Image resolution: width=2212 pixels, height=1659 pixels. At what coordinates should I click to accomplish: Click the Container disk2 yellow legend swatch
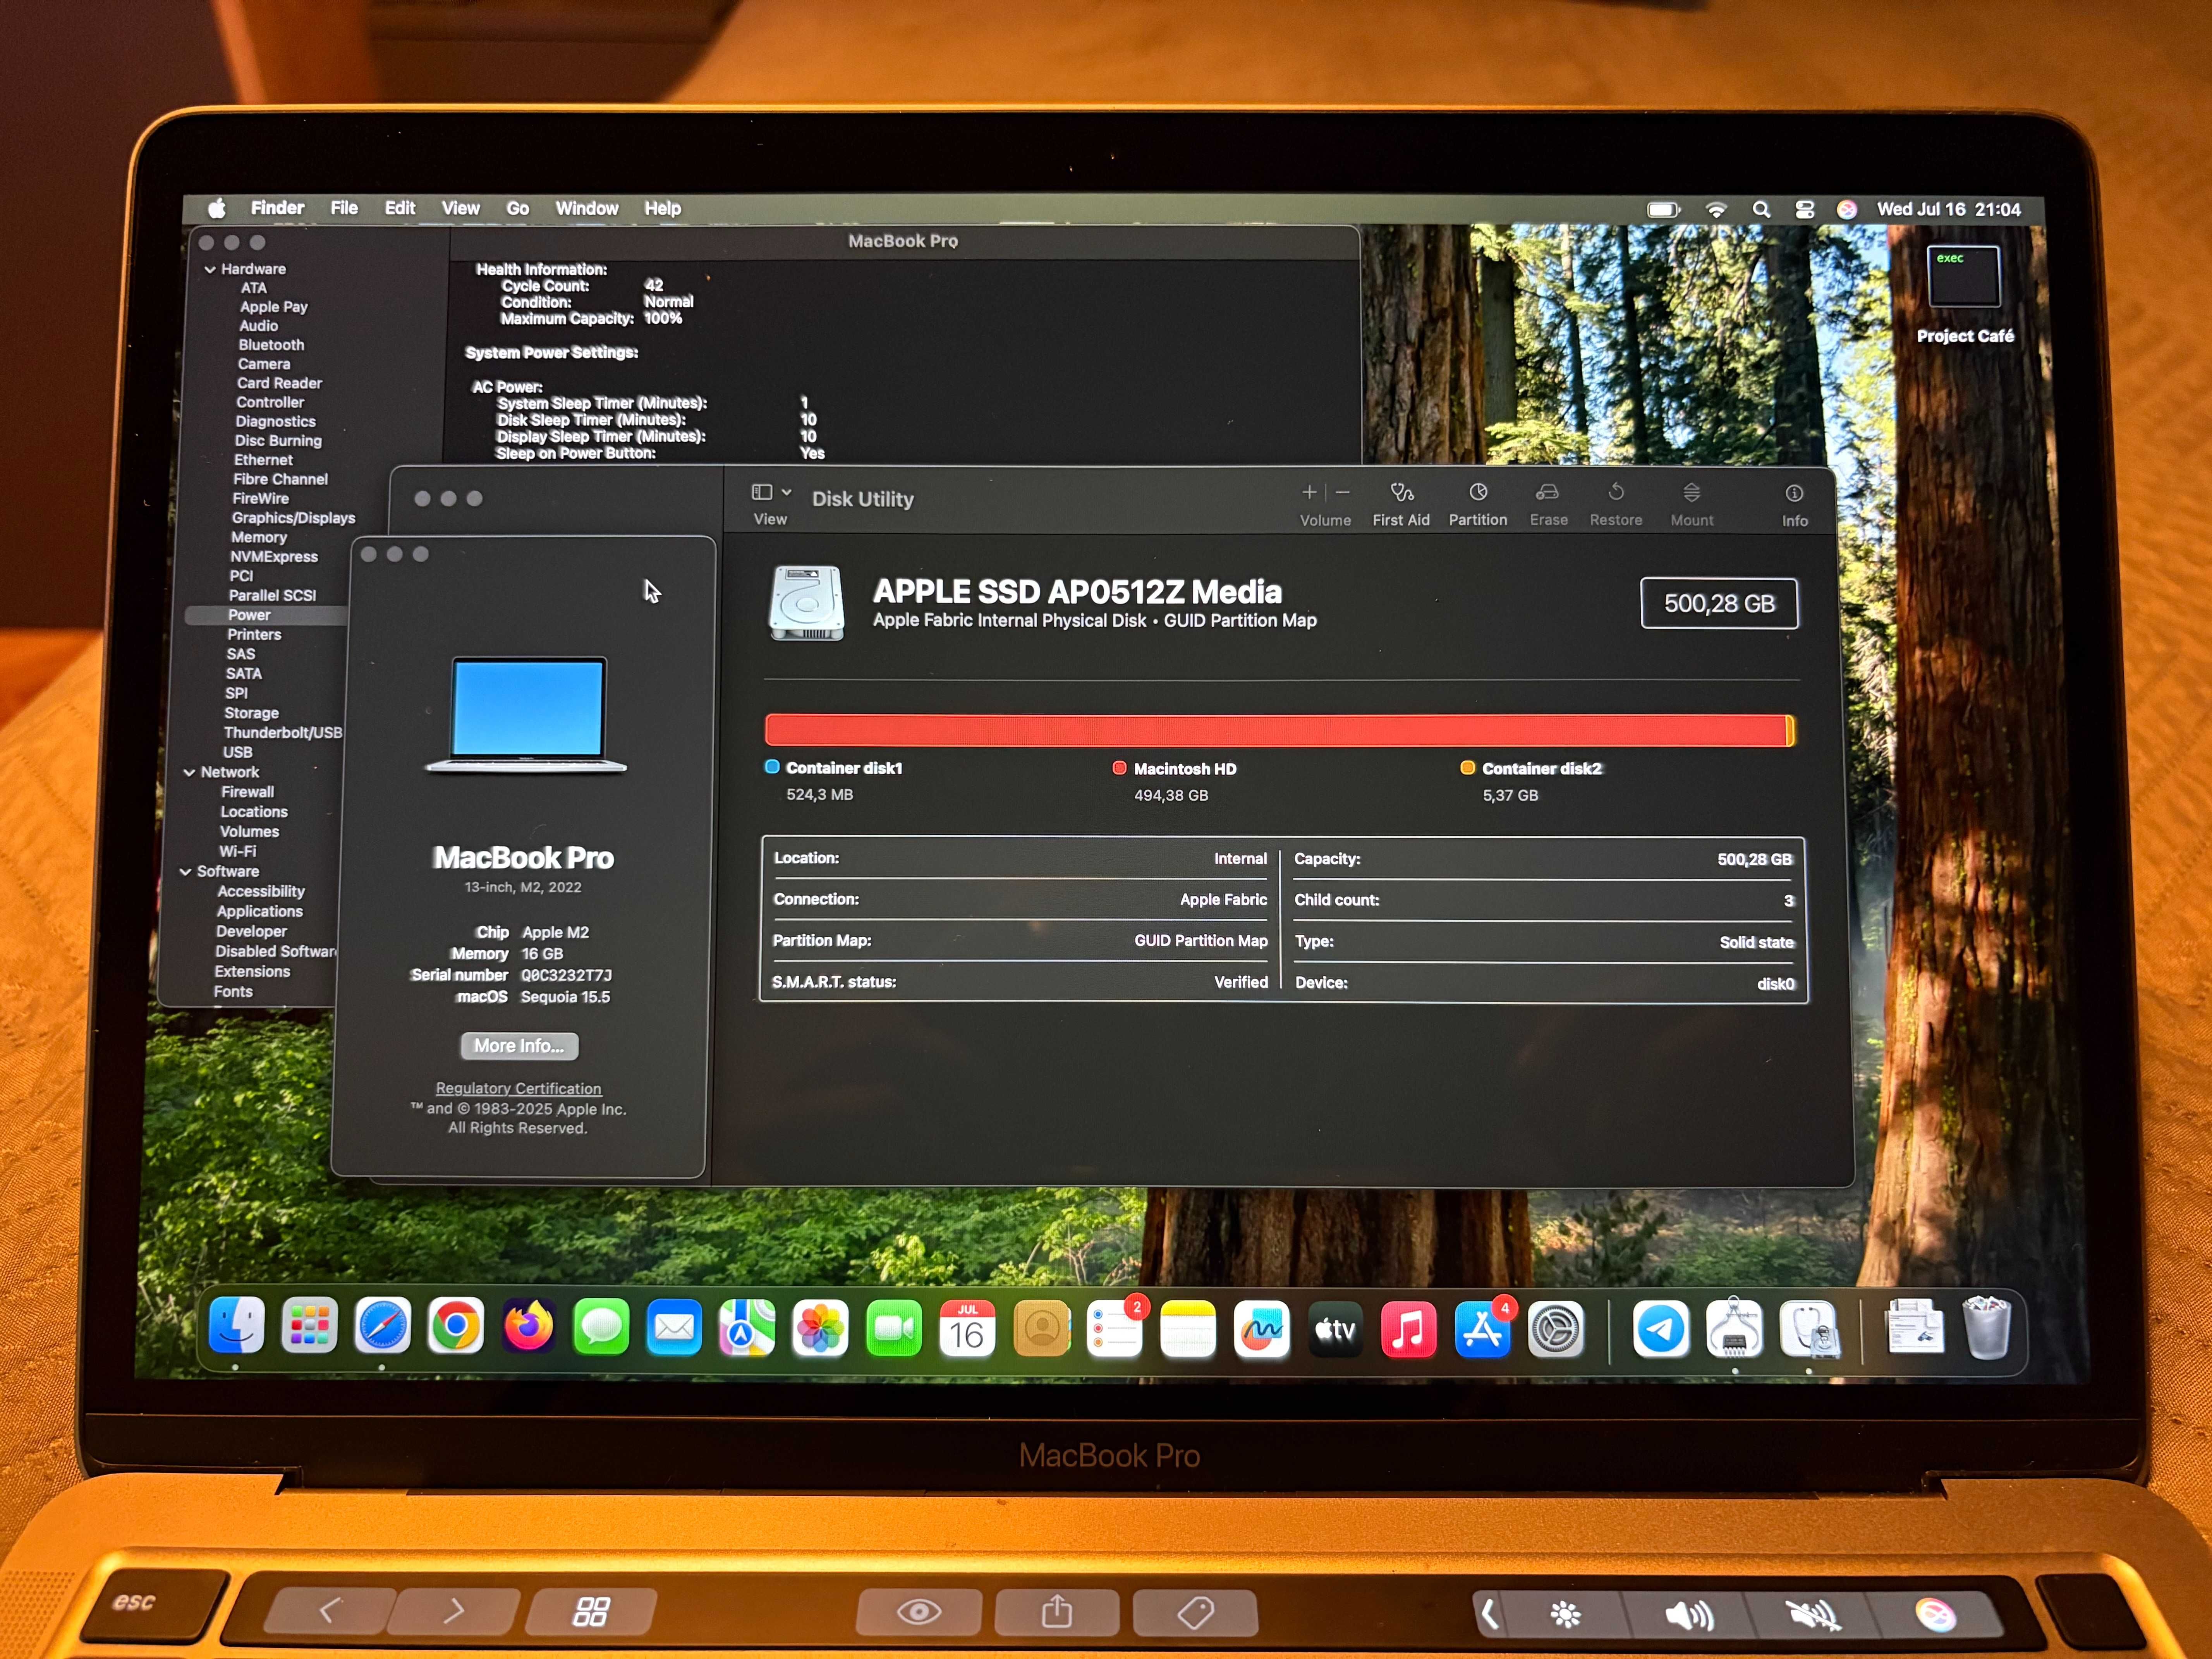tap(1468, 768)
